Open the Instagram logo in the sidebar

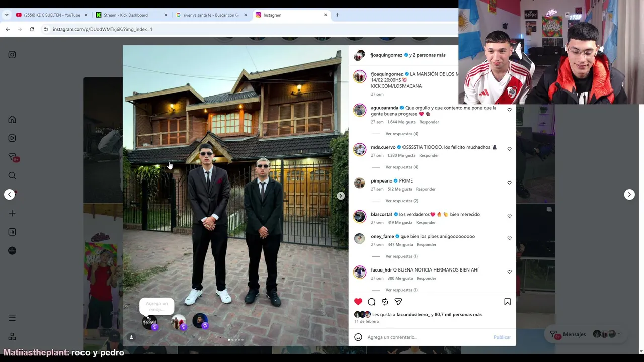pos(12,55)
